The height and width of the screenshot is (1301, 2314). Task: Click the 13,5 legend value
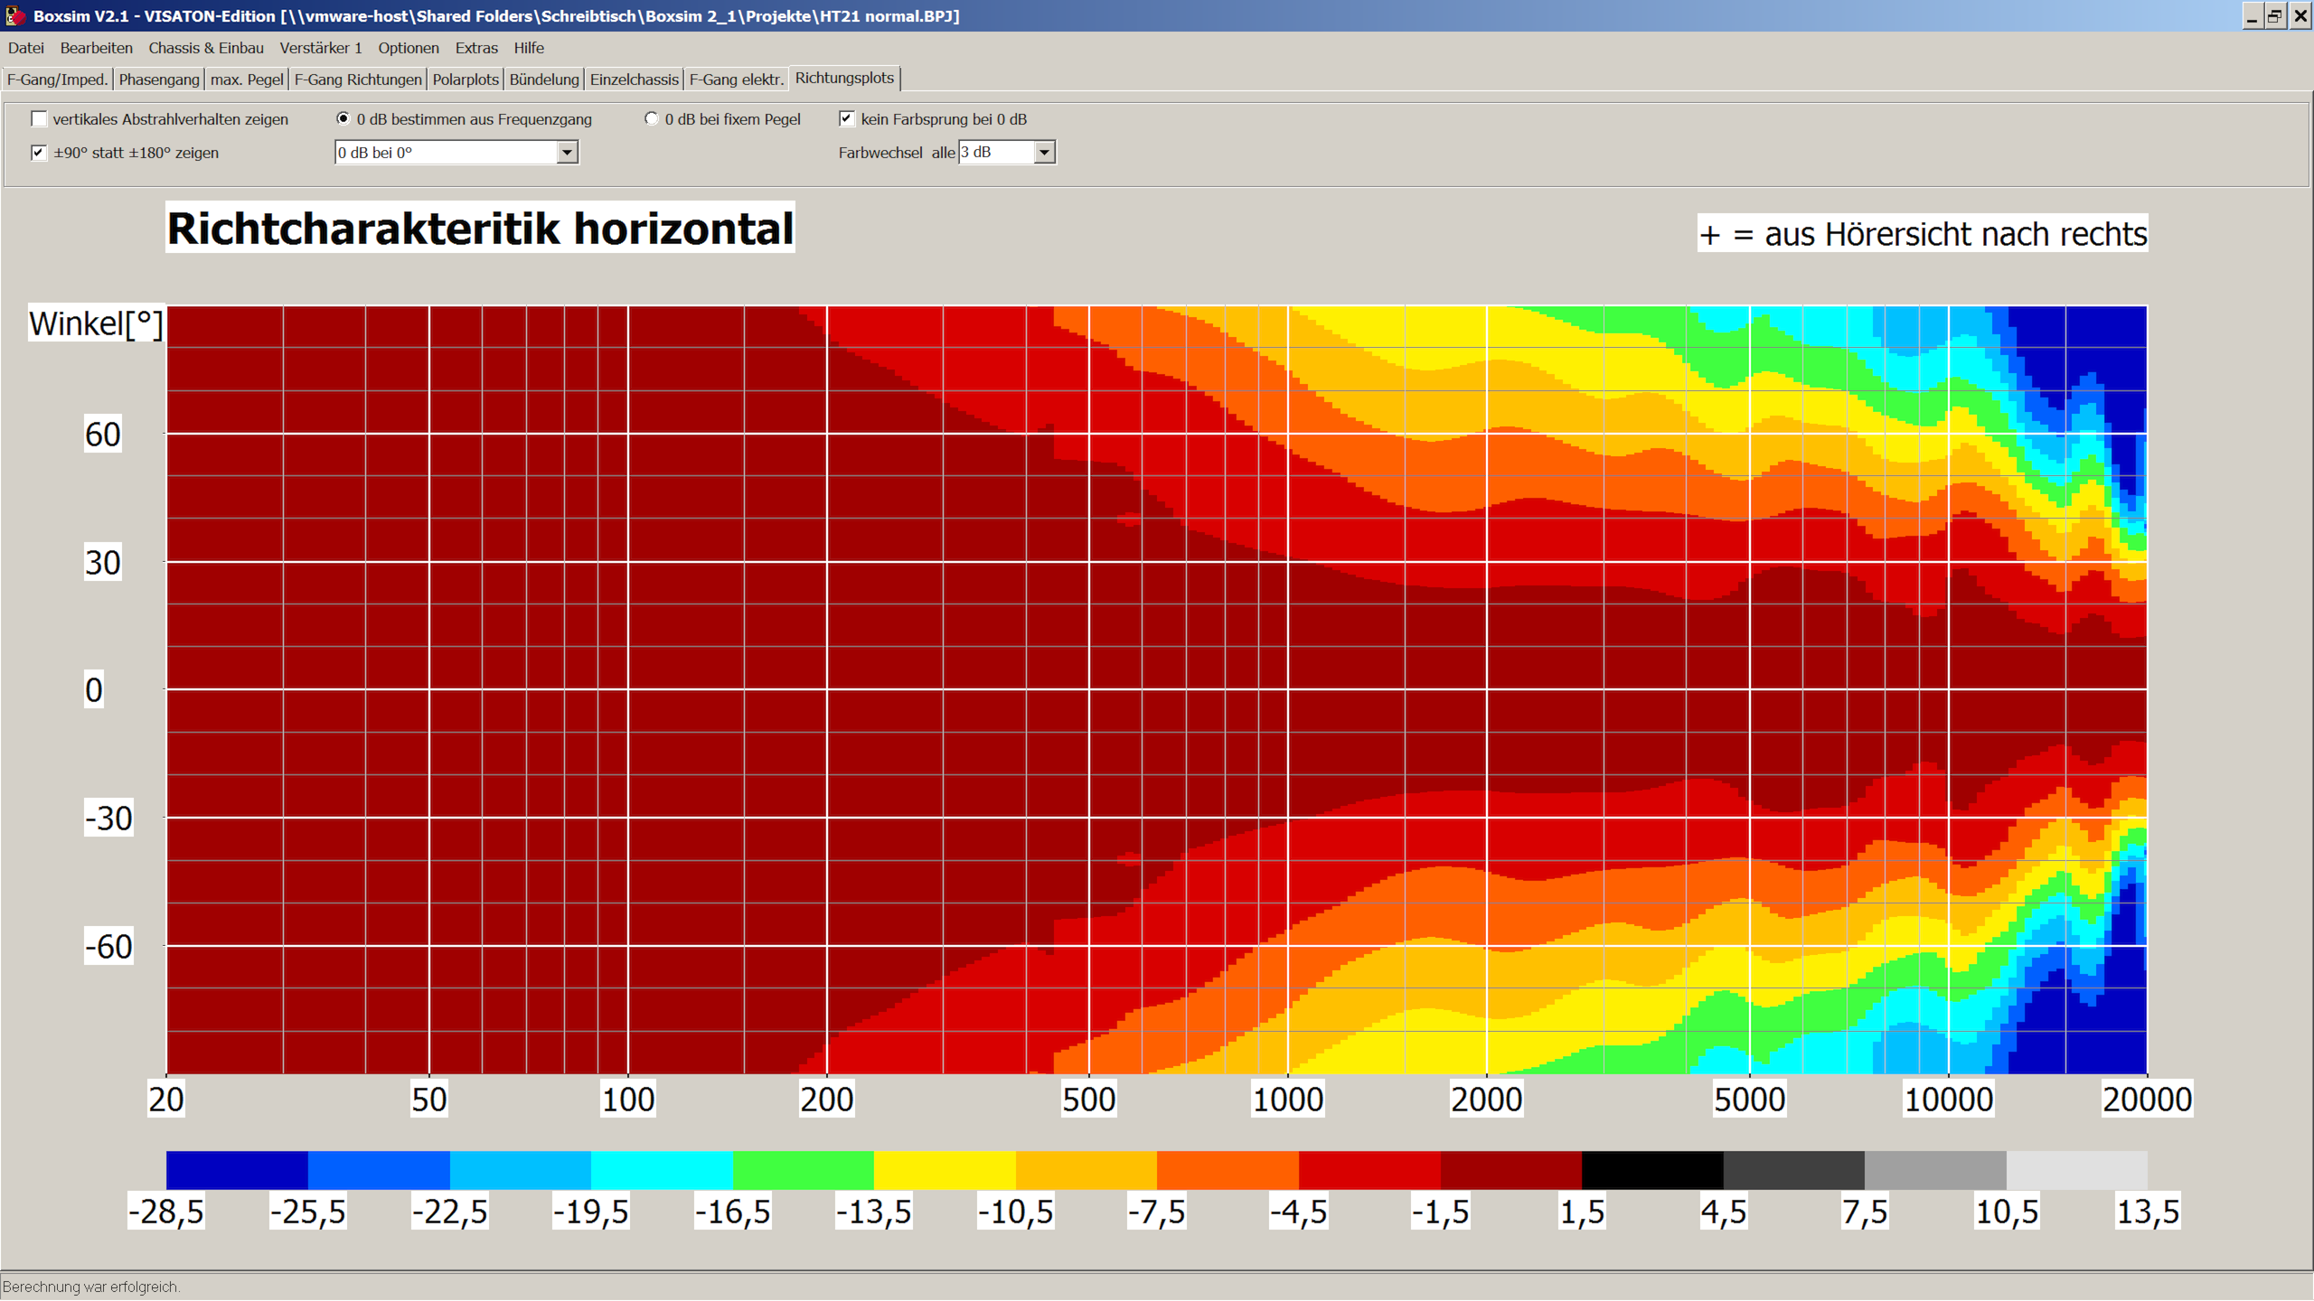(x=2148, y=1212)
